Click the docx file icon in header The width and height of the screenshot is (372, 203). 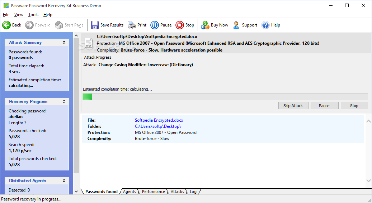[x=89, y=43]
